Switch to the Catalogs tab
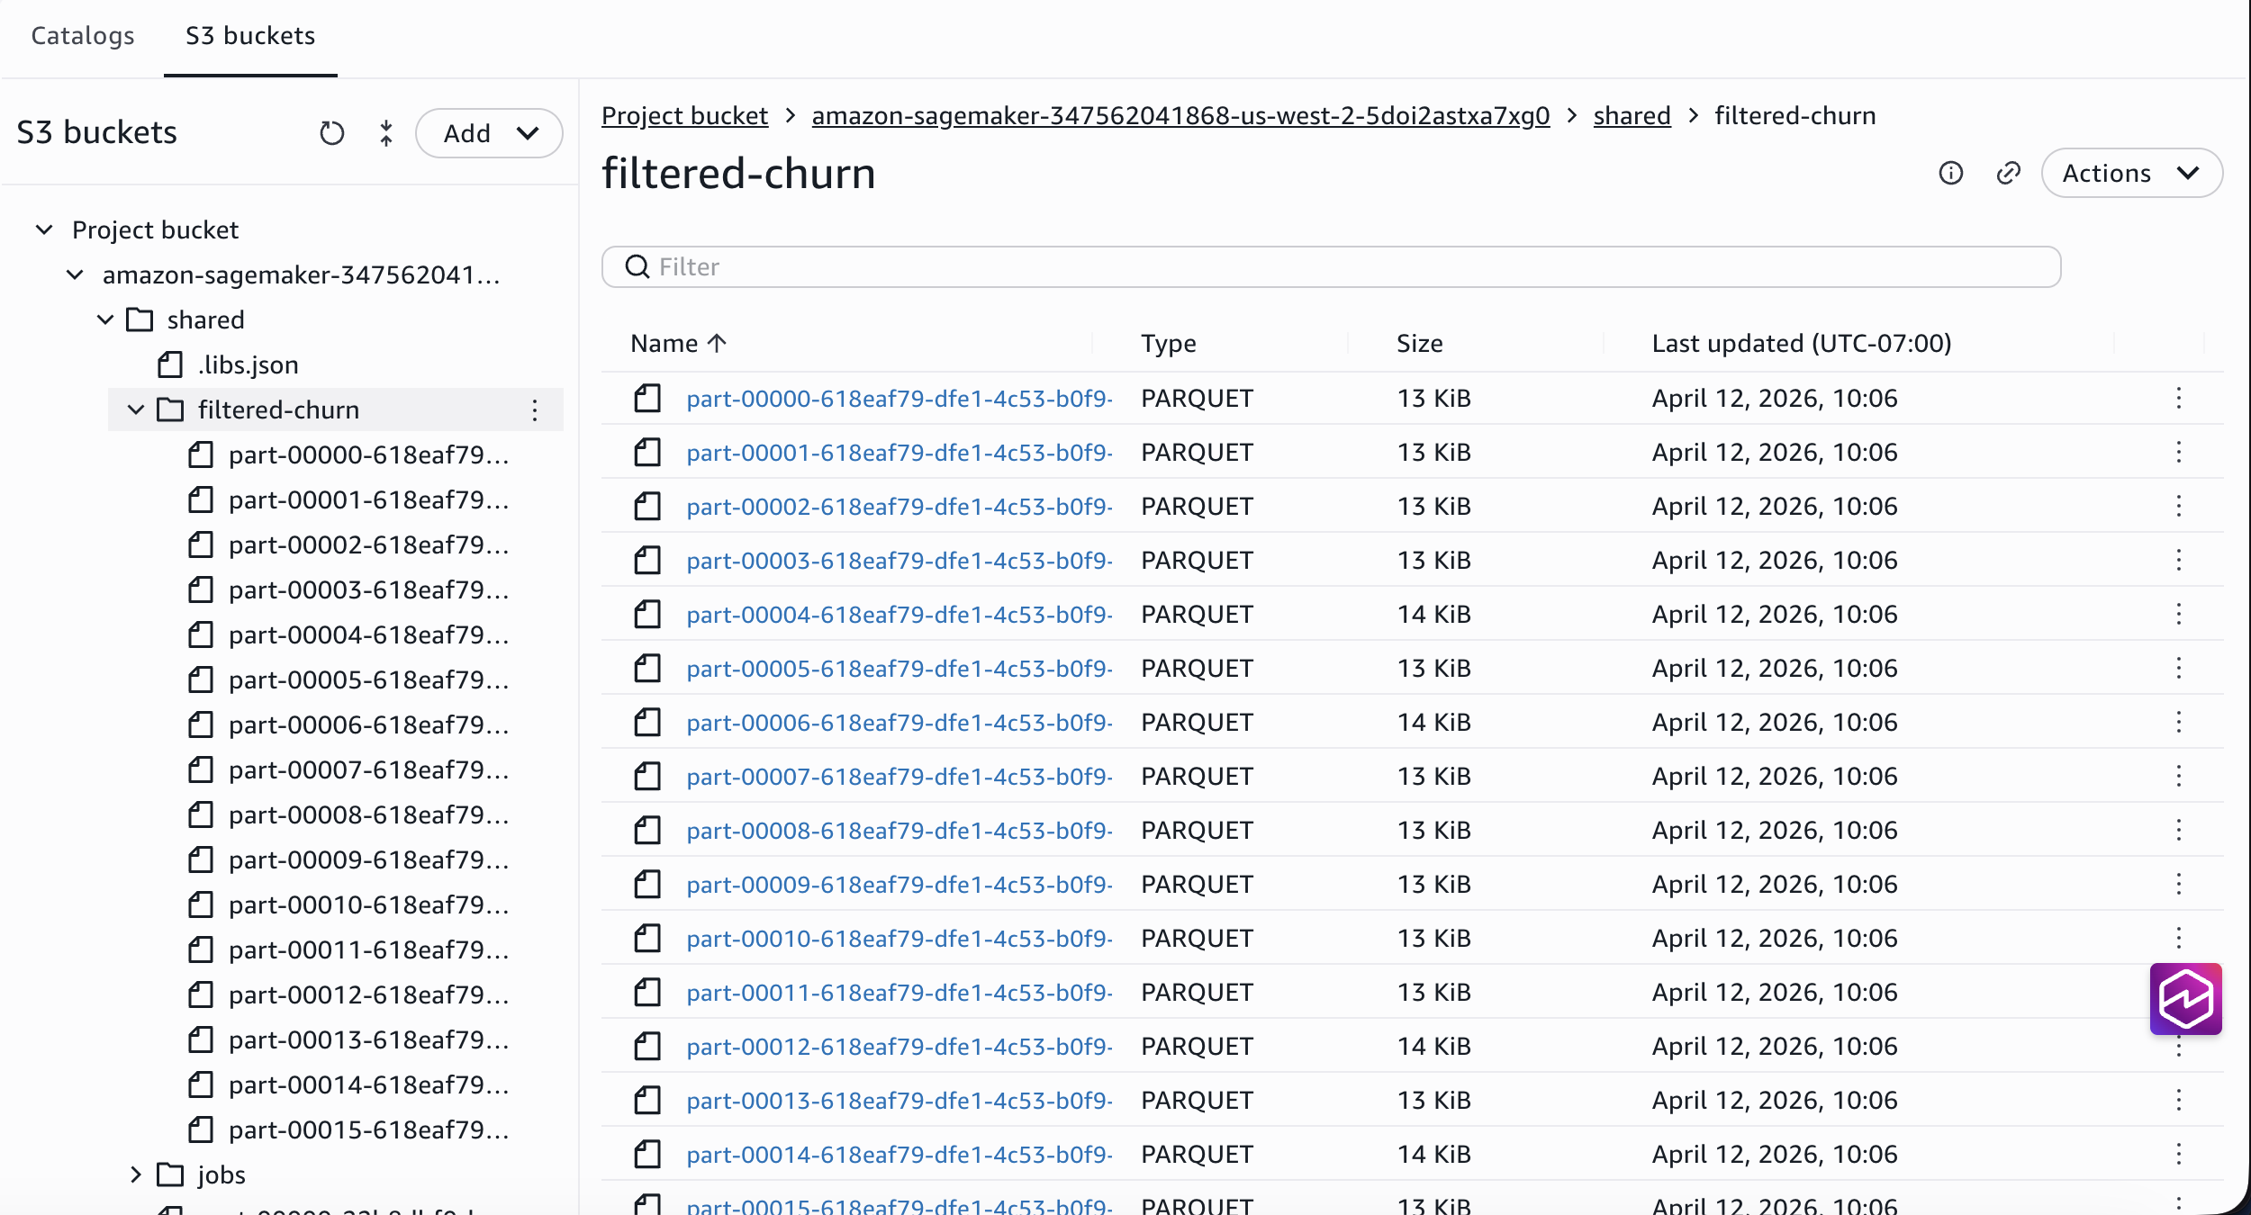The image size is (2251, 1215). tap(83, 36)
